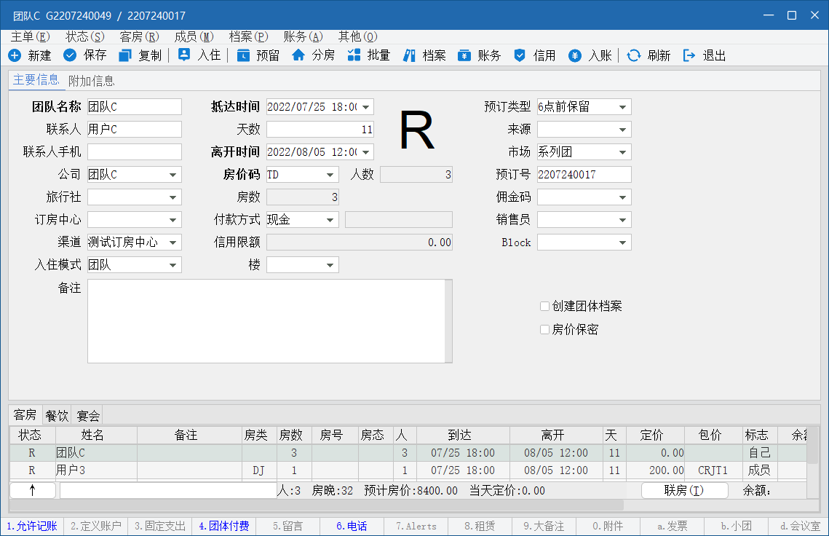This screenshot has height=536, width=829.
Task: Click the 分房 (Assign room) house icon
Action: 298,55
